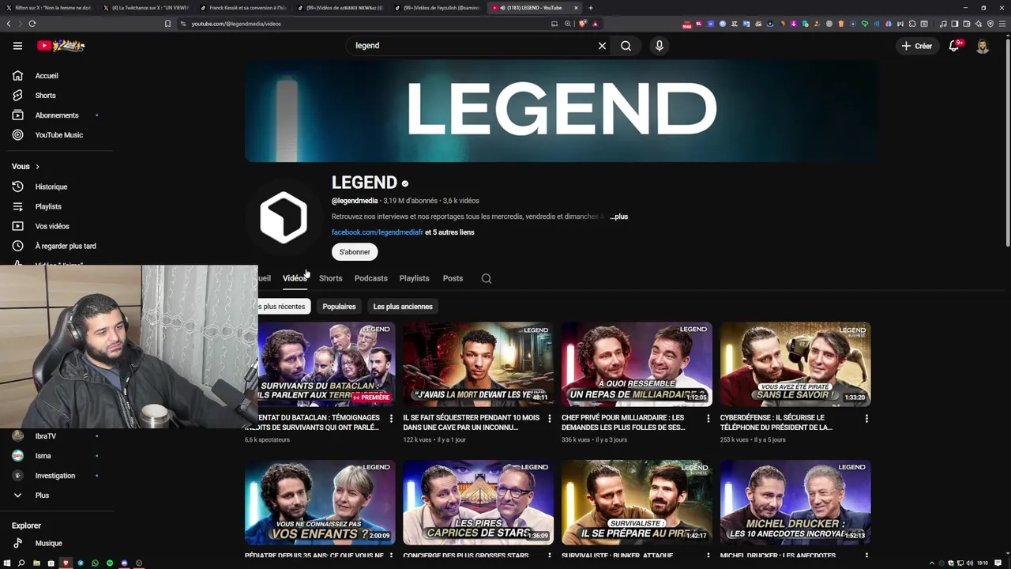Expand the Vous section chevron

[x=37, y=167]
